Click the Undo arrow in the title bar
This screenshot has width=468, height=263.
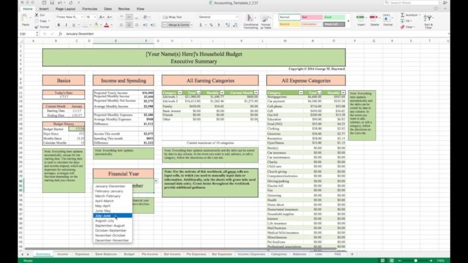click(x=60, y=2)
